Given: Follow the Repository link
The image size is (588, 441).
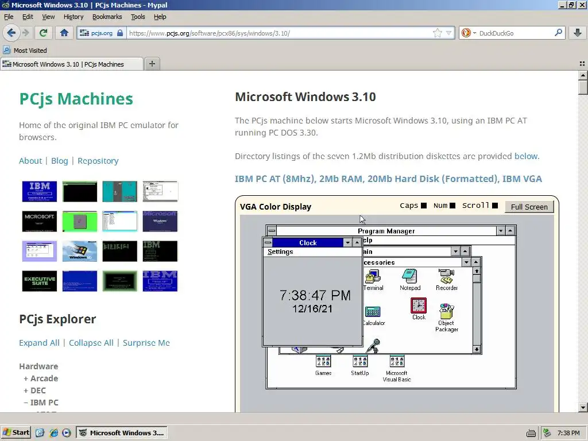Looking at the screenshot, I should pos(98,161).
